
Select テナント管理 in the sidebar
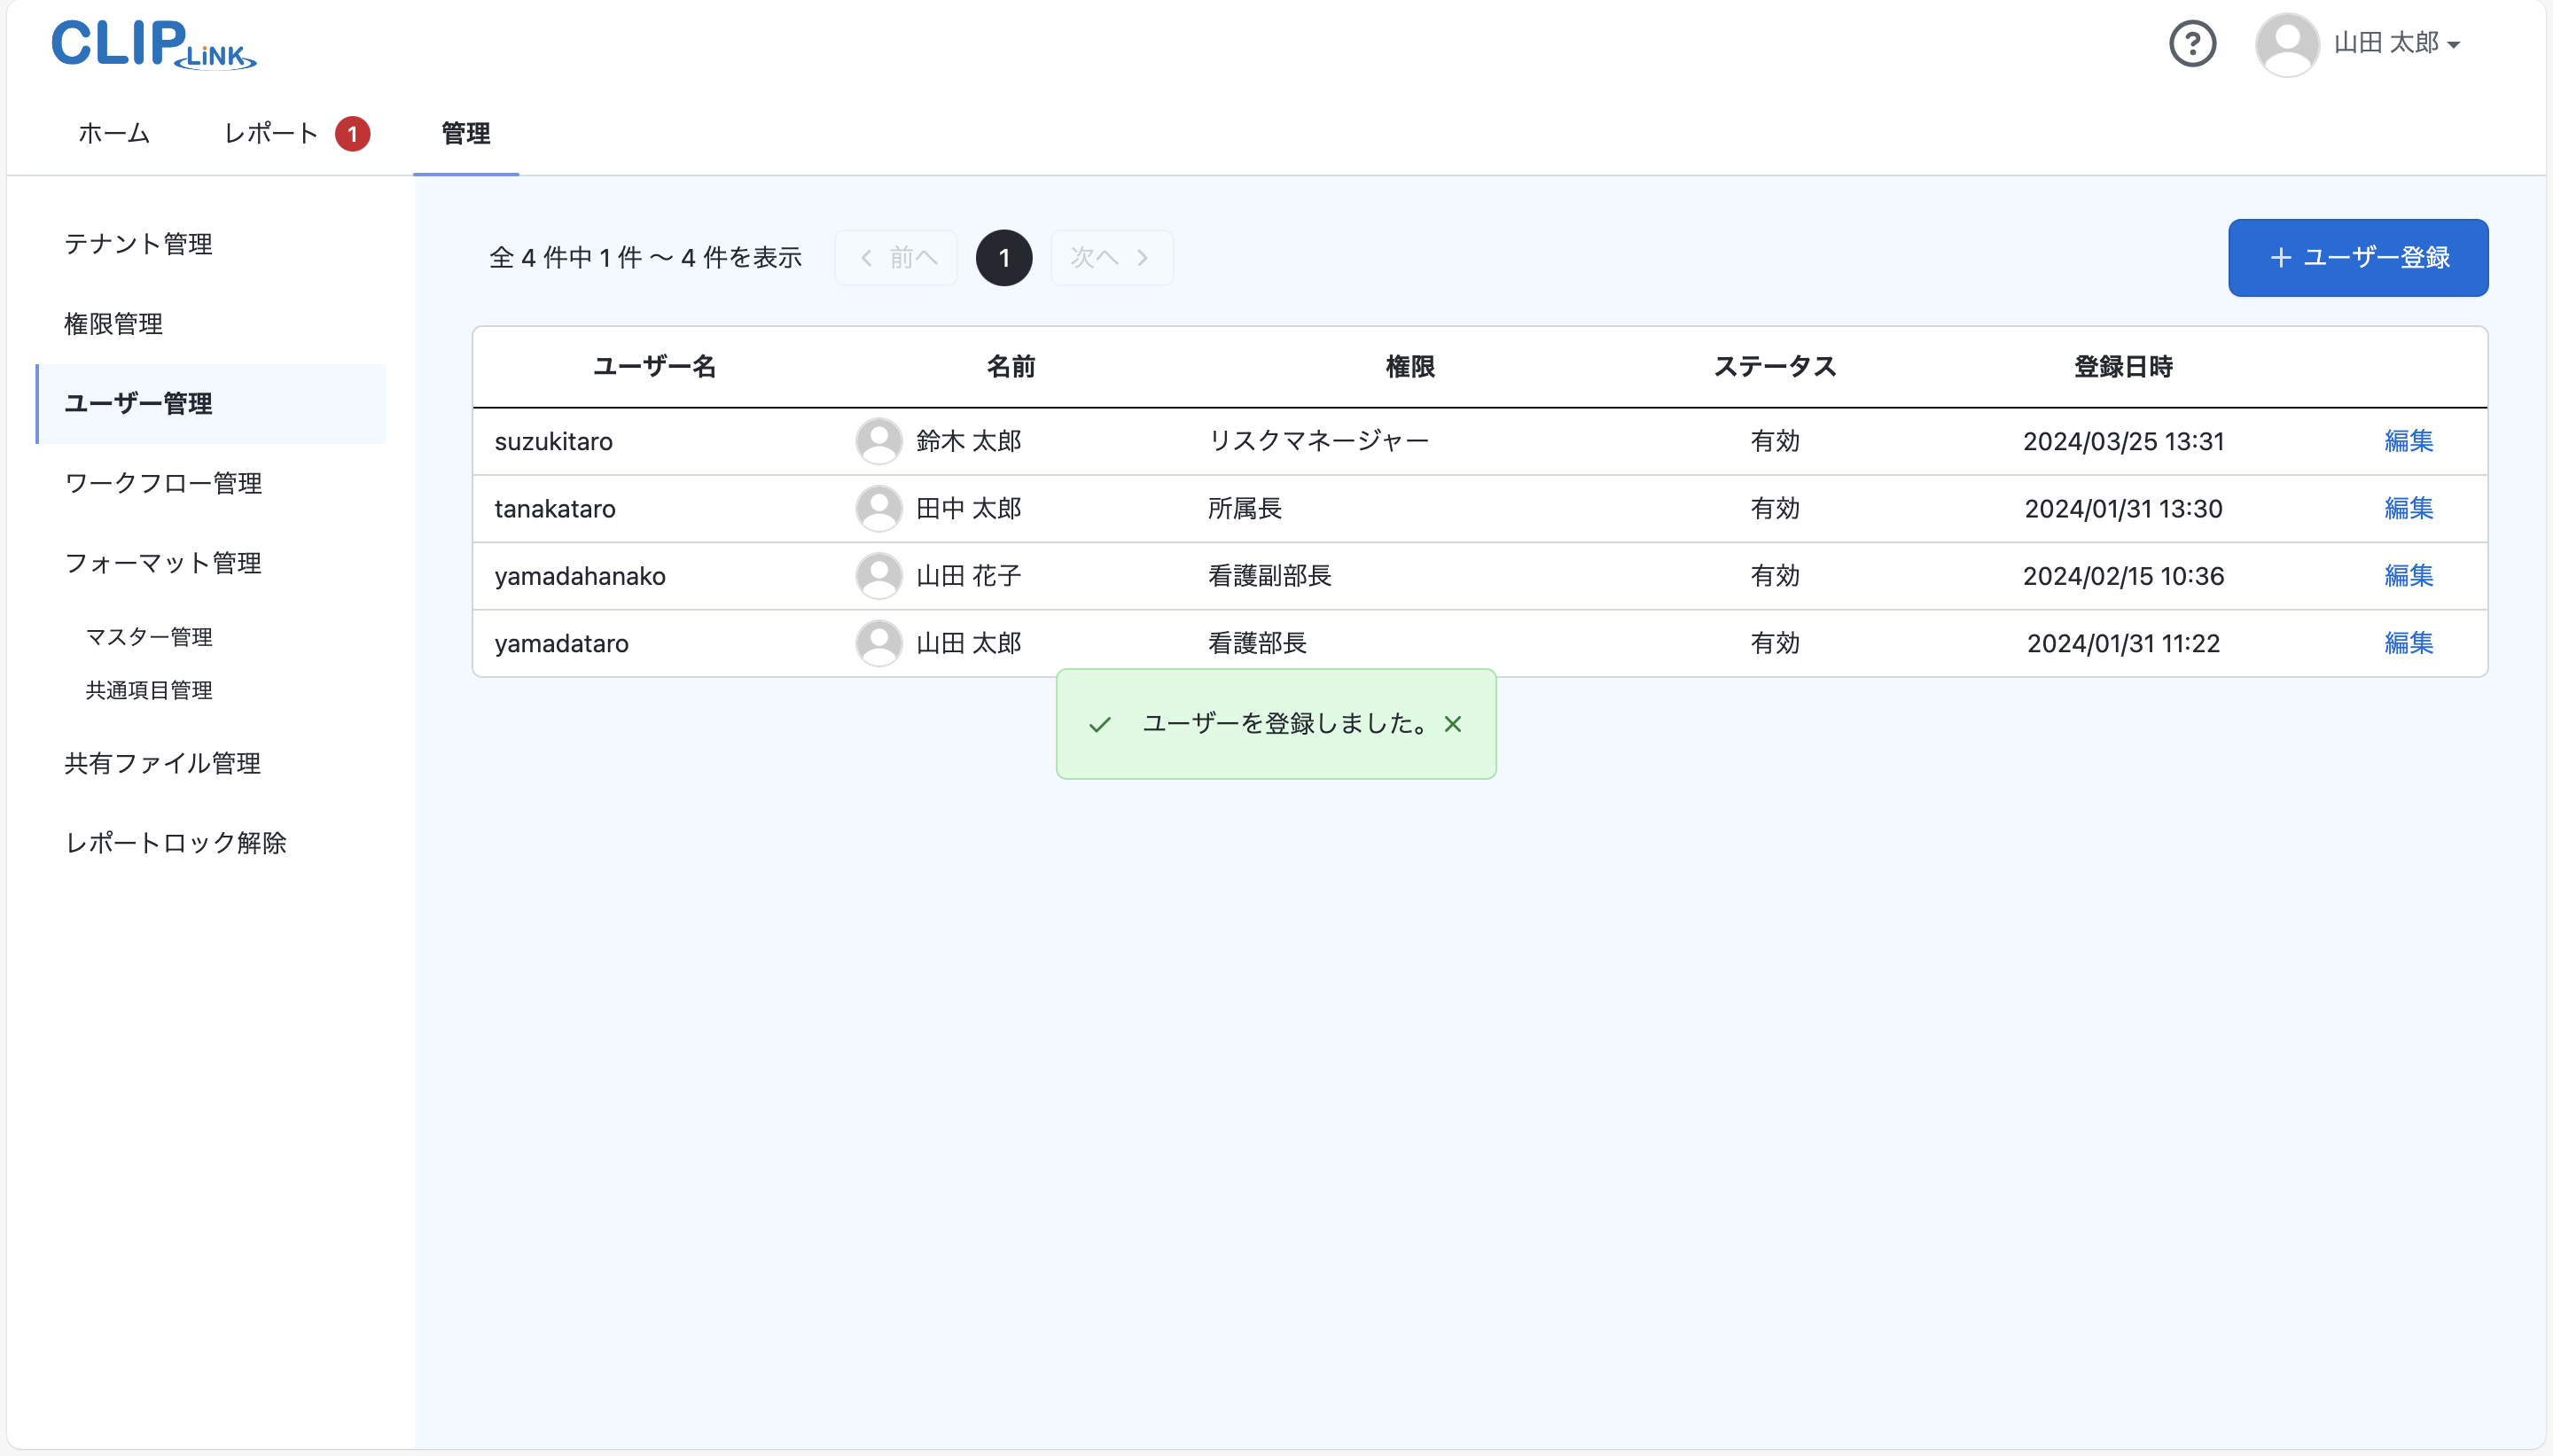point(138,243)
